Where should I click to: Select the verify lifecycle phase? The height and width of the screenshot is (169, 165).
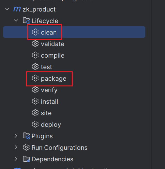(x=49, y=90)
